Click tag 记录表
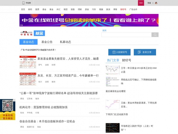178x134 pixels. pos(30,99)
